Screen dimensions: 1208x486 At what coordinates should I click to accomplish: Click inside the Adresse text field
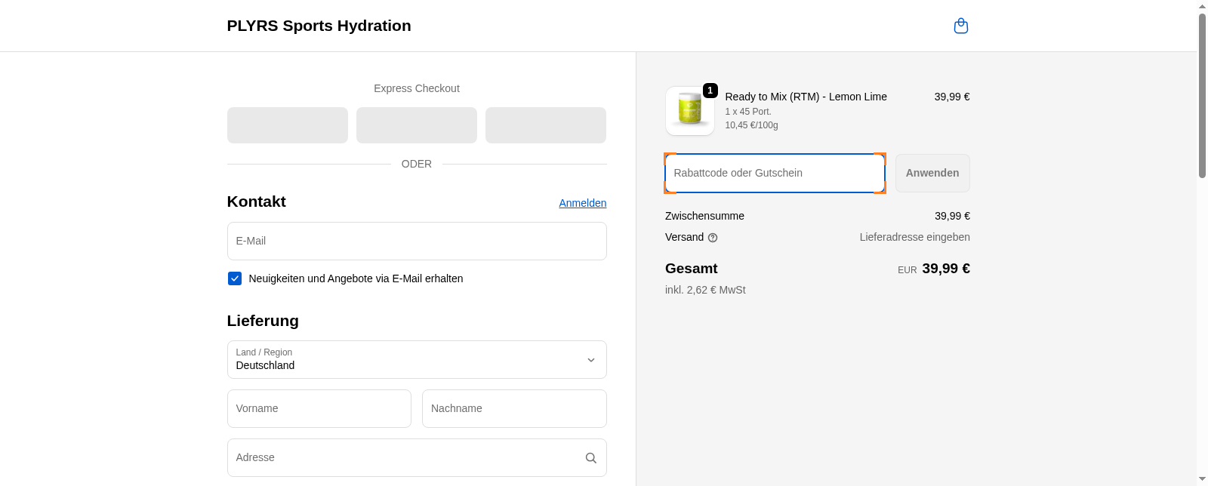click(x=404, y=458)
